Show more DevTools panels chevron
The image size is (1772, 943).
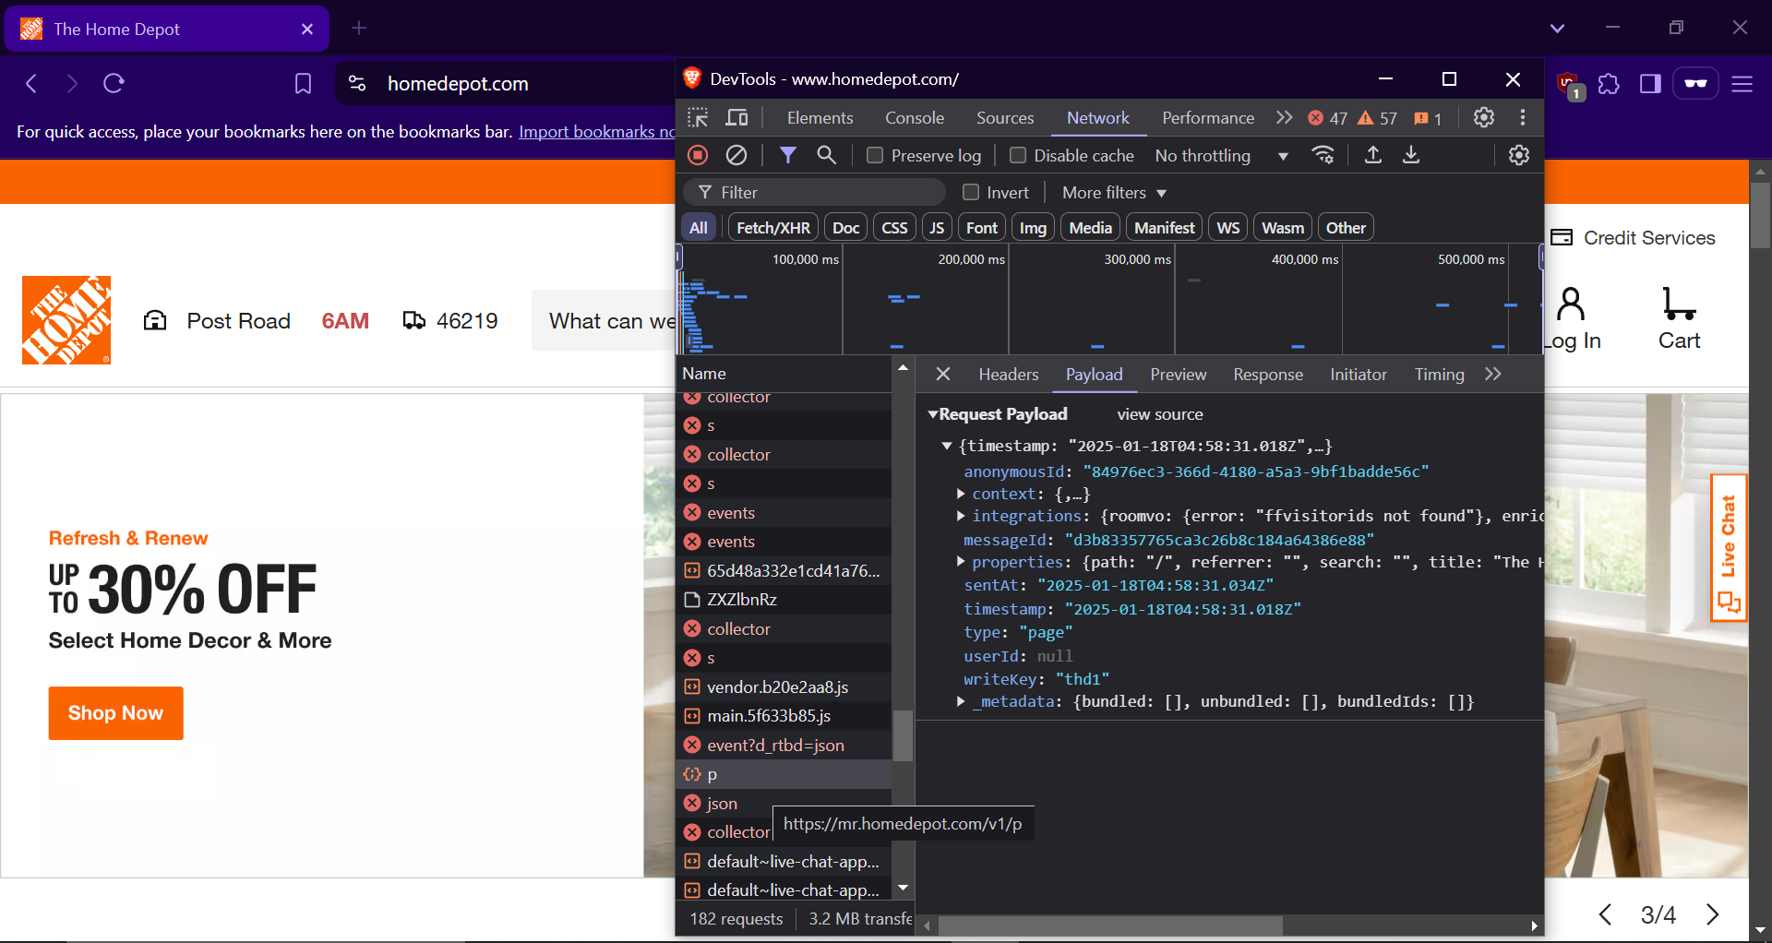point(1284,117)
